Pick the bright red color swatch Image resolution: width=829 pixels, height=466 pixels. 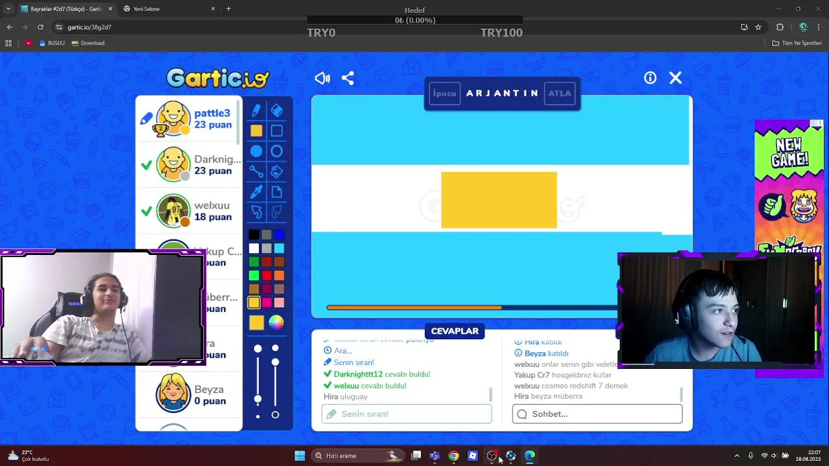point(266,276)
